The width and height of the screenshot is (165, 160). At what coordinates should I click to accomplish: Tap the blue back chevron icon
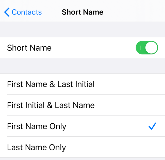click(x=7, y=12)
